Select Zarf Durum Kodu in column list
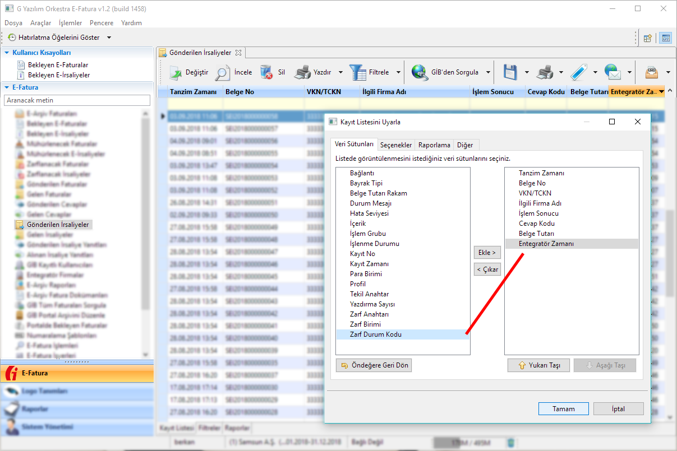This screenshot has height=451, width=677. 375,334
